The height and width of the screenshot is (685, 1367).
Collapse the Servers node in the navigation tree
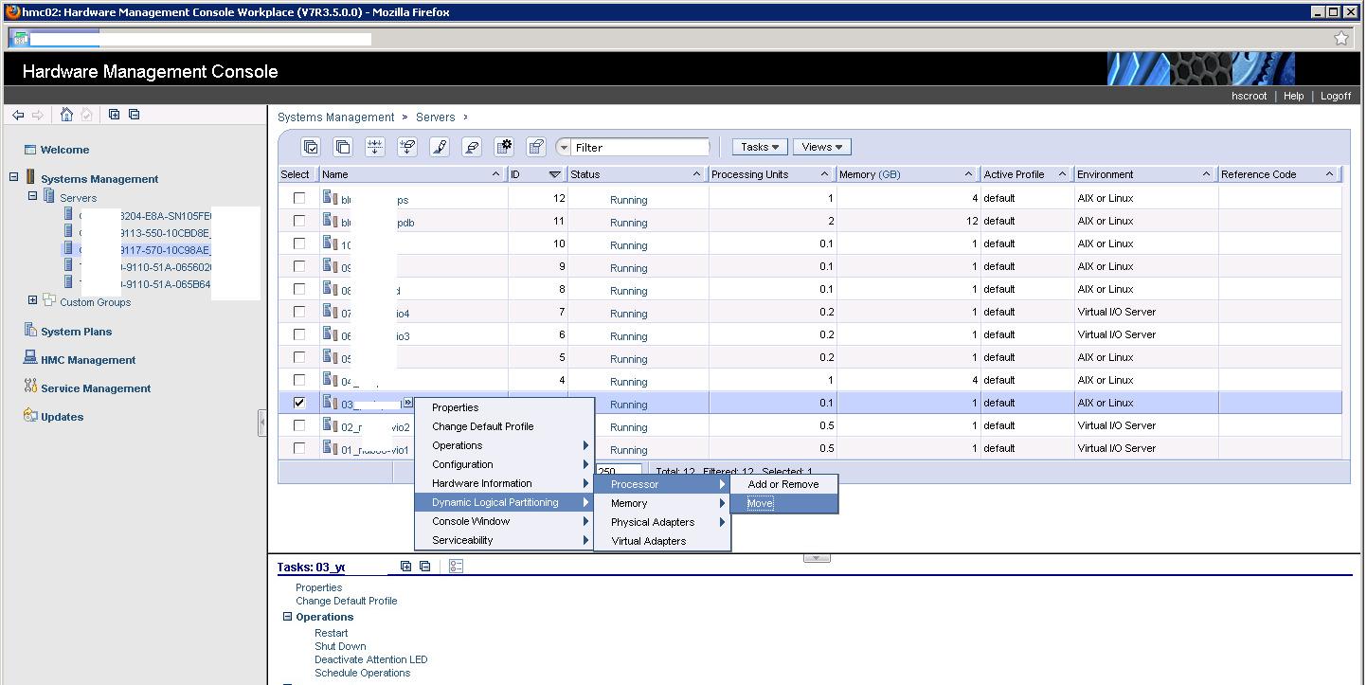pyautogui.click(x=34, y=197)
